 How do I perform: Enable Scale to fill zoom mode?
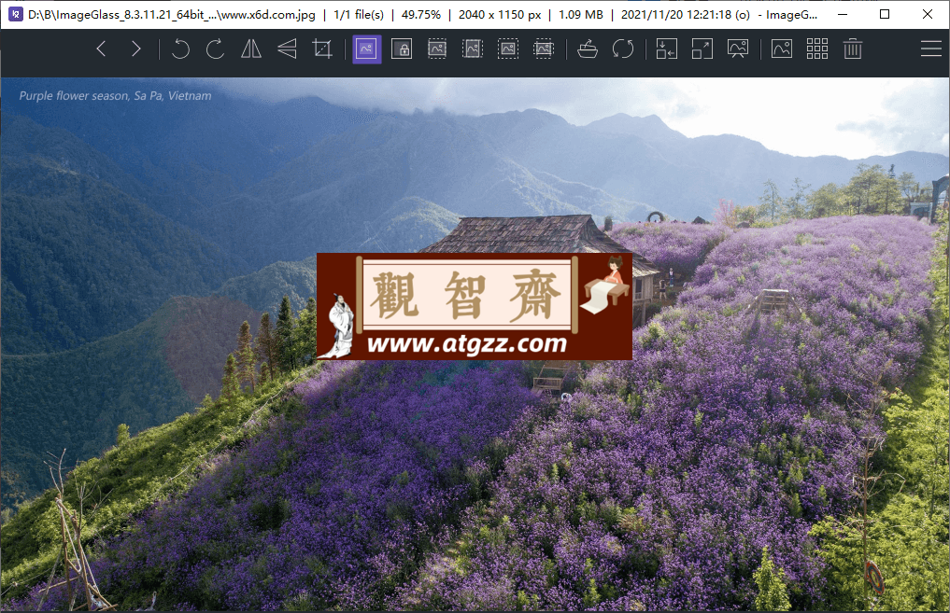click(x=544, y=49)
